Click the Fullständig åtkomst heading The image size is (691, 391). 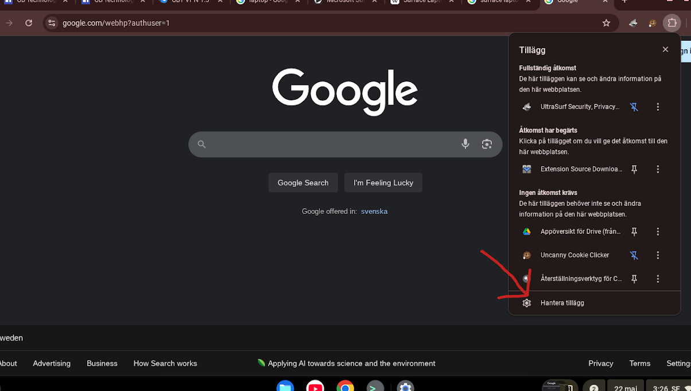pos(548,68)
